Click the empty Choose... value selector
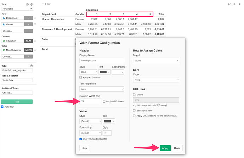The width and height of the screenshot is (244, 158). 13,56
